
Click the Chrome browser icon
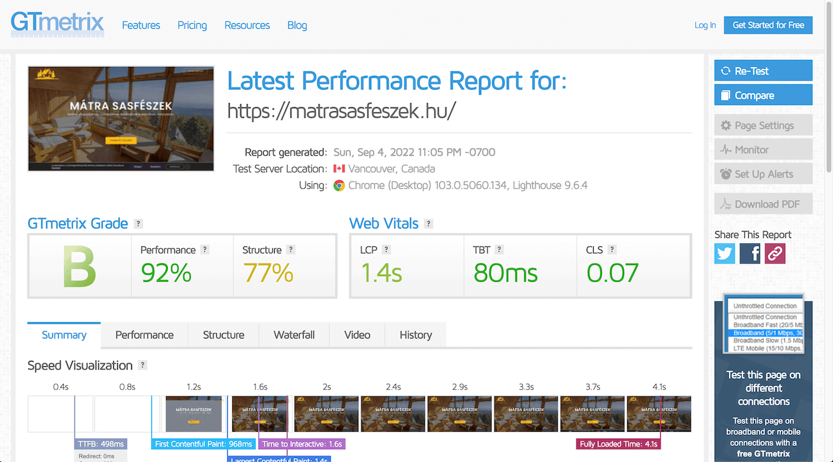[x=339, y=185]
